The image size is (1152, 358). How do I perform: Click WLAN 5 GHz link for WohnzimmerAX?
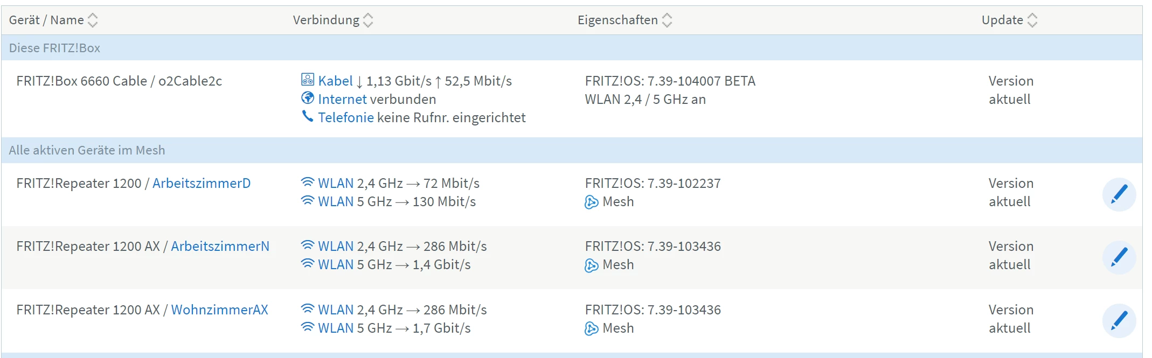pos(336,328)
